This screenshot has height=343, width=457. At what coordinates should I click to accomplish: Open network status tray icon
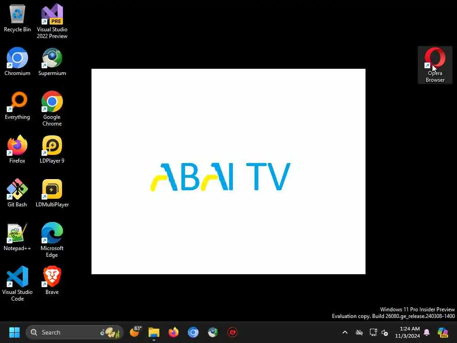pyautogui.click(x=373, y=332)
